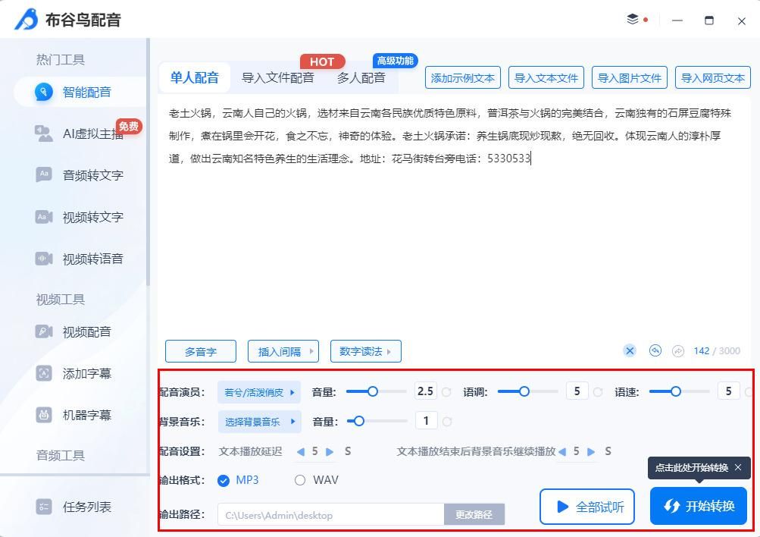
Task: Switch to the 单人配音 tab
Action: tap(195, 77)
